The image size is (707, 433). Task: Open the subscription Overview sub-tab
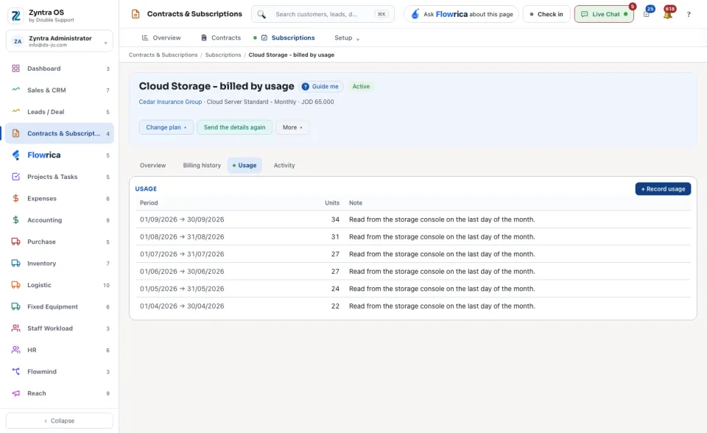click(x=153, y=166)
